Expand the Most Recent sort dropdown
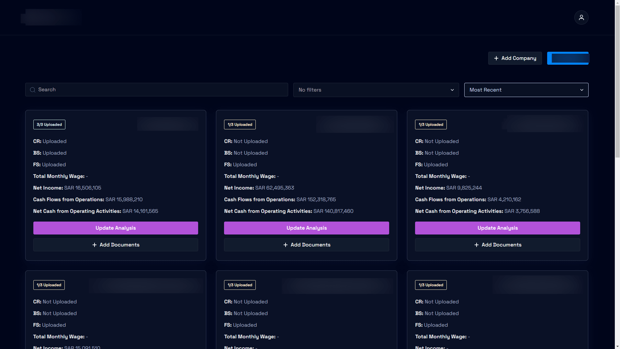The width and height of the screenshot is (620, 349). (x=526, y=90)
